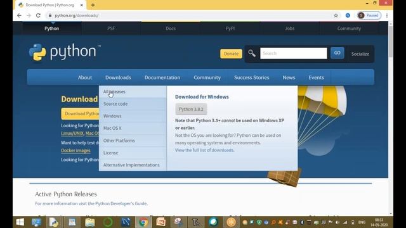
Task: Choose Source code from Downloads menu
Action: tap(133, 104)
